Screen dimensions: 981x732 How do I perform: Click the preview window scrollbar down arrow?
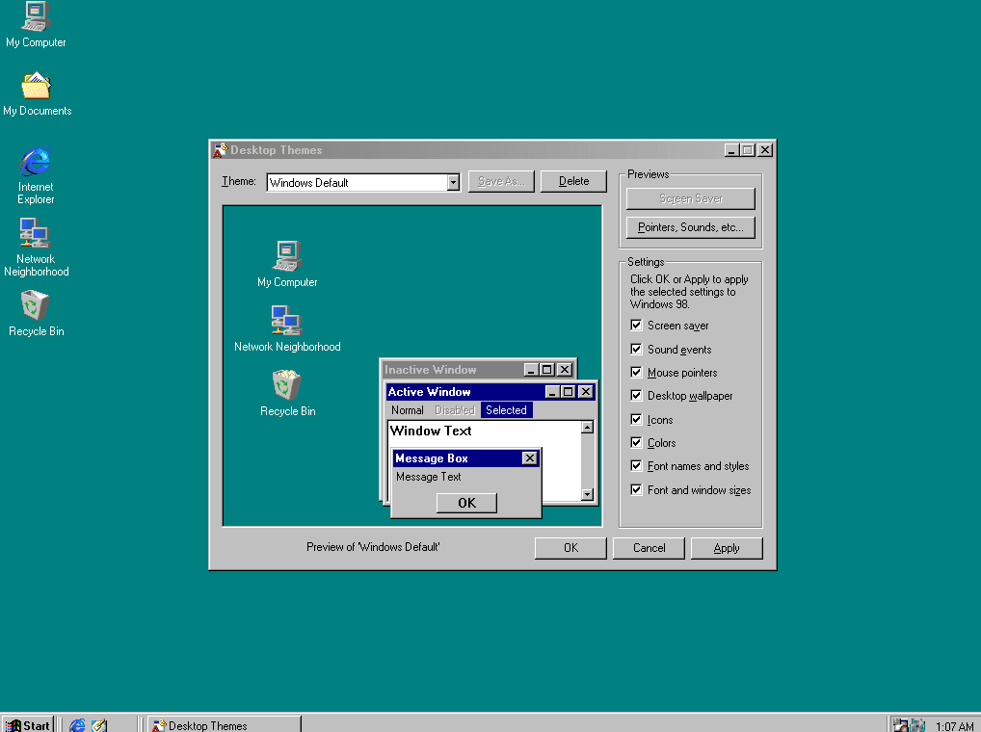click(x=587, y=494)
